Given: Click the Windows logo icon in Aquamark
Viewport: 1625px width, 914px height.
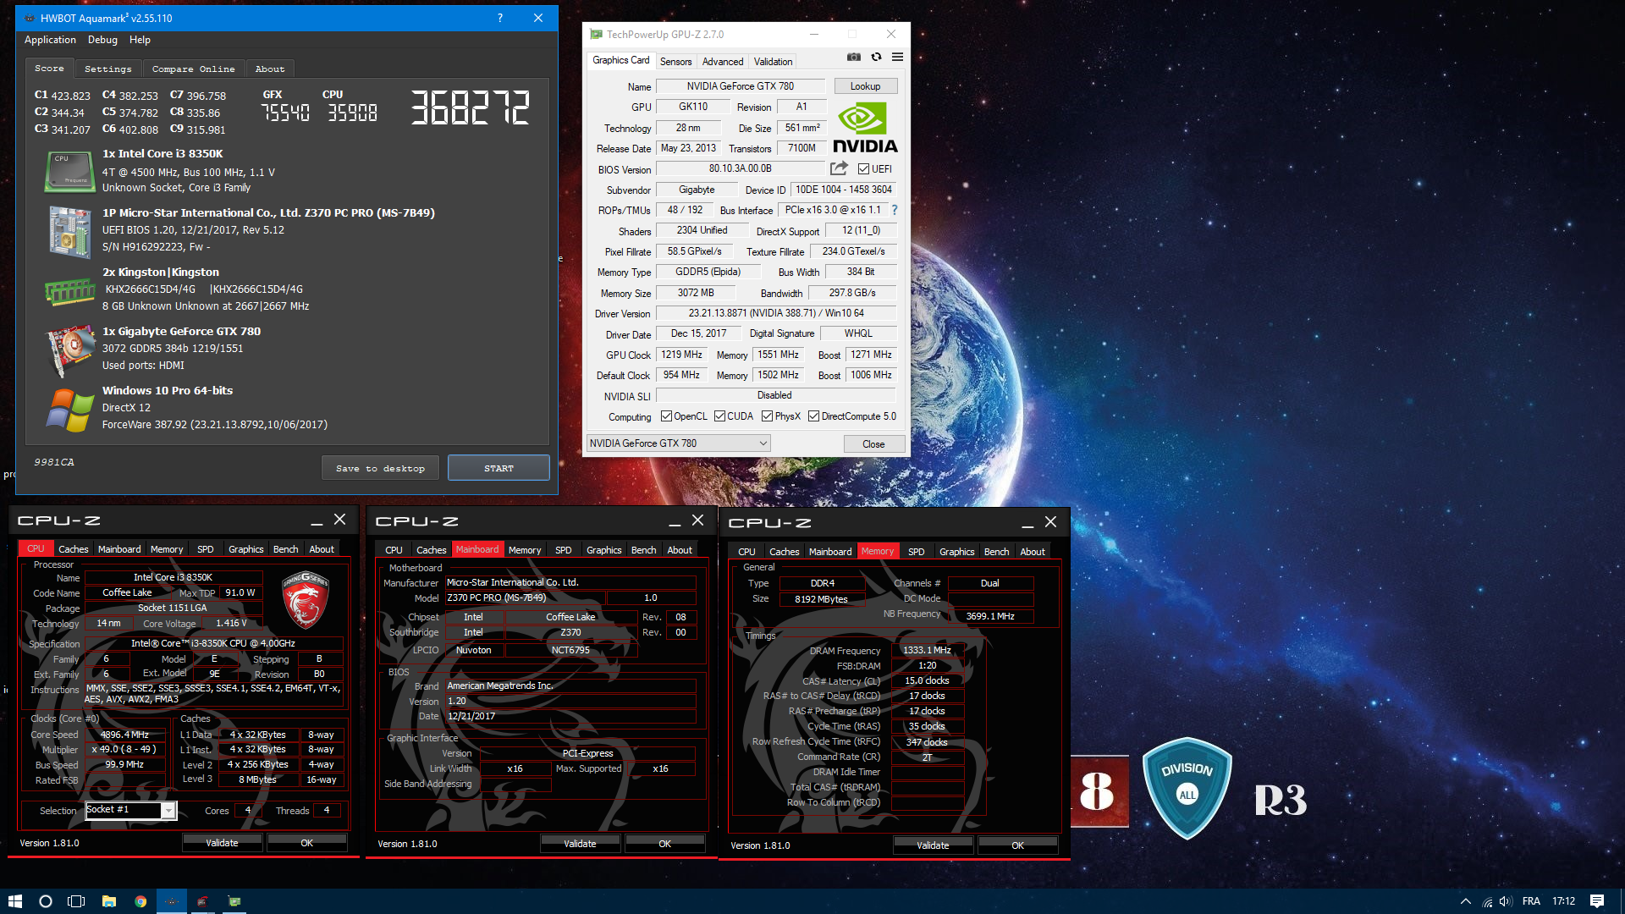Looking at the screenshot, I should point(69,410).
